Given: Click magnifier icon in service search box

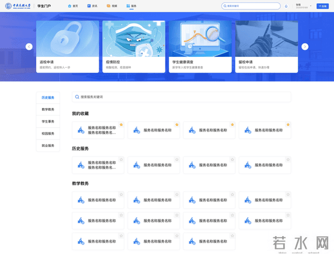Looking at the screenshot, I should pyautogui.click(x=77, y=97).
